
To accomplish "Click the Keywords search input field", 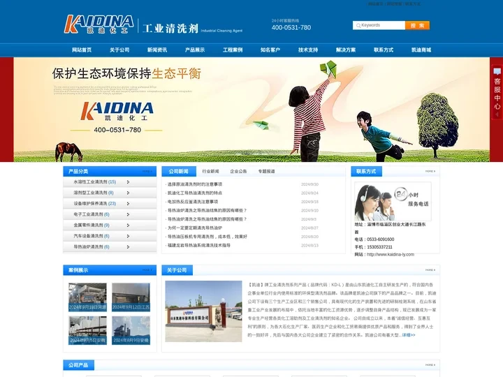I will tap(379, 25).
